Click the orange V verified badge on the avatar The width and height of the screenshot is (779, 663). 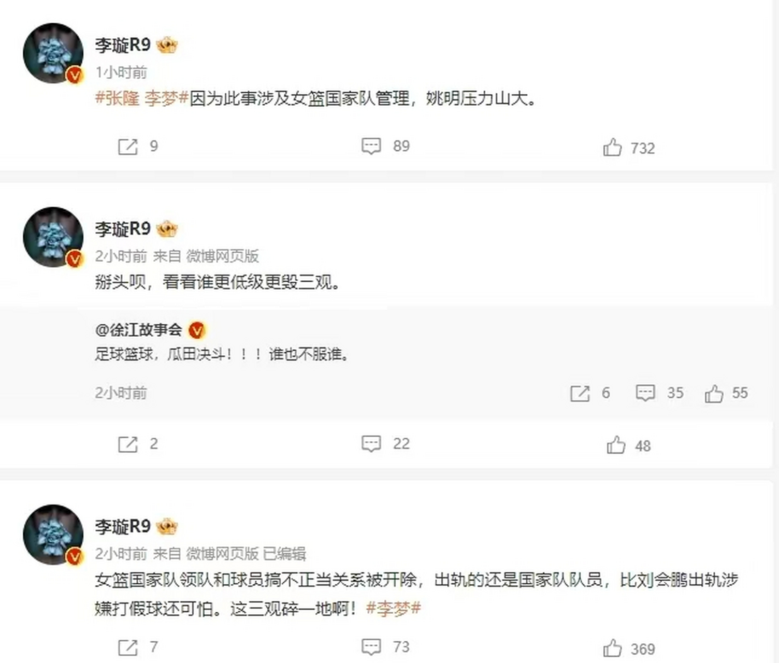(x=76, y=74)
